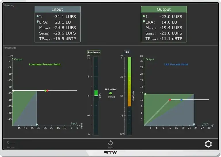Click the RTW logo
The image size is (221, 157).
110,152
